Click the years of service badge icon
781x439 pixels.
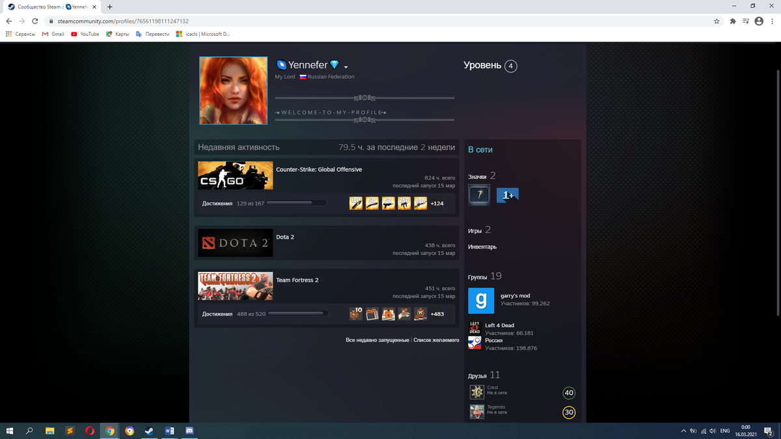click(479, 195)
